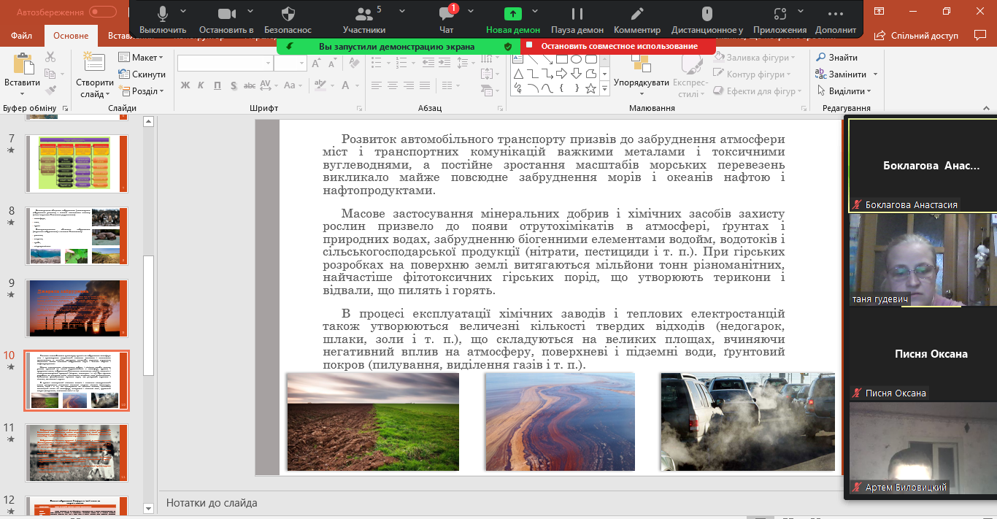Toggle underline formatting (П)

[218, 85]
